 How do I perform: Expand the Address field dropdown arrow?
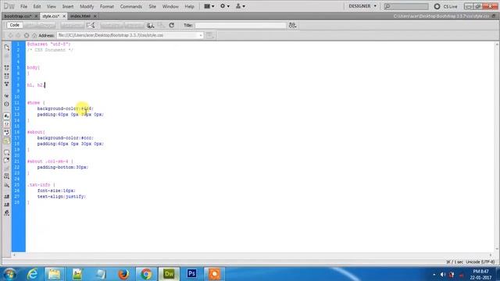[x=201, y=35]
